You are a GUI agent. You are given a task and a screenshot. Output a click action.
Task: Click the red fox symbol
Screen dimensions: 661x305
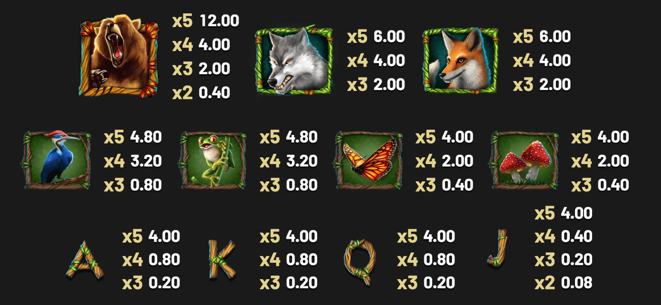tap(461, 60)
